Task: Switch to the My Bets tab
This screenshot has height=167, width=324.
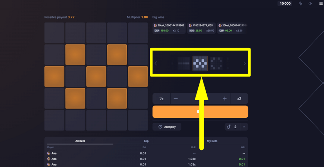Action: [x=212, y=141]
